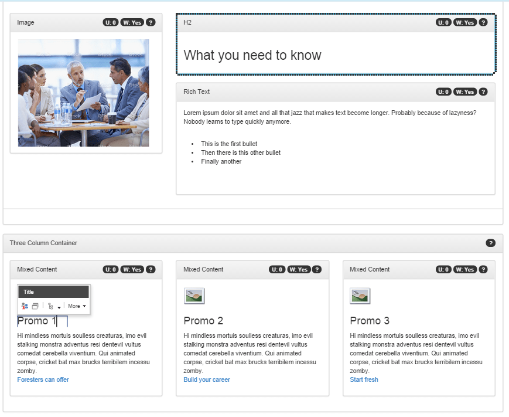
Task: Select the What you need to know heading
Action: [252, 55]
